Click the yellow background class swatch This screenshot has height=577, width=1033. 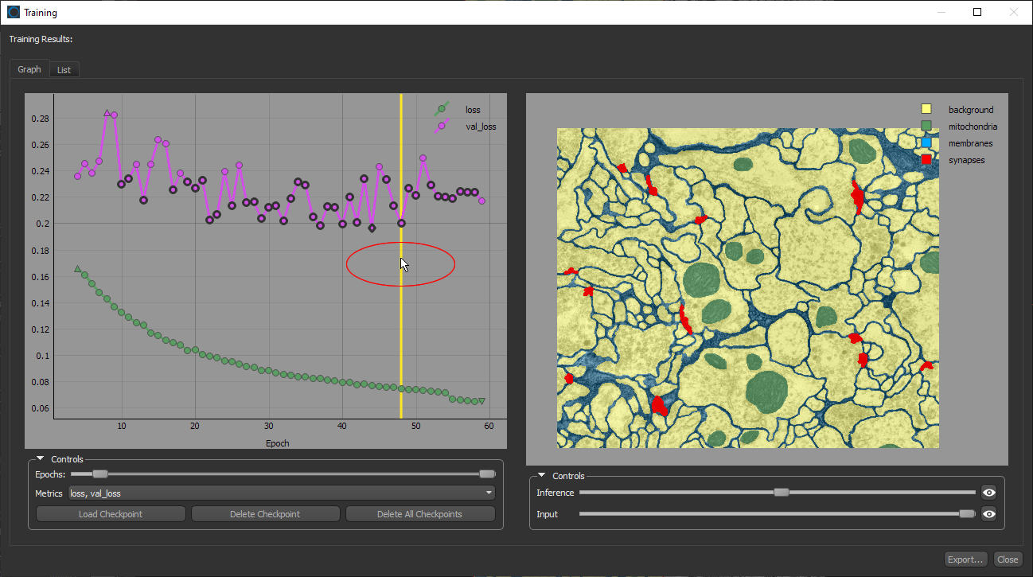tap(926, 109)
